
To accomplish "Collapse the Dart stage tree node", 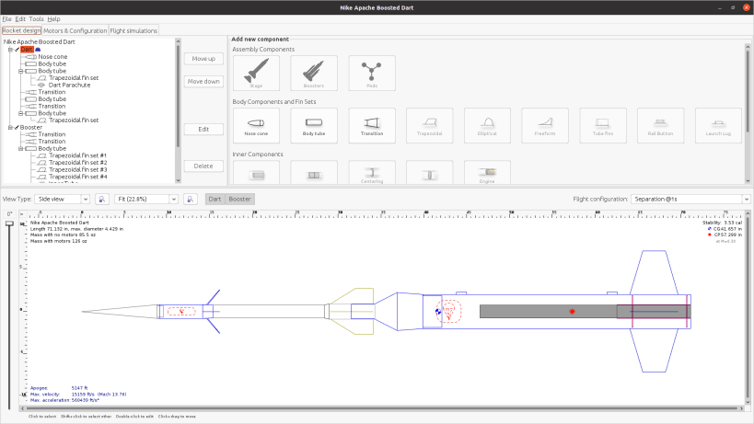I will 10,50.
